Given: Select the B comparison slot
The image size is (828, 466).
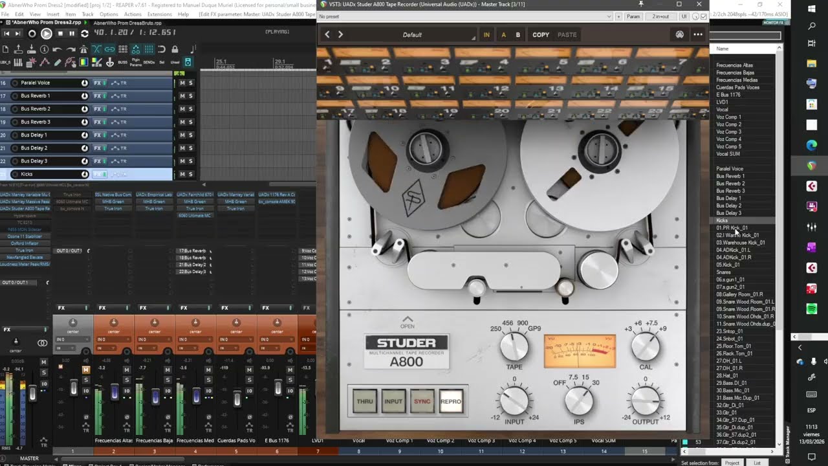Looking at the screenshot, I should point(517,35).
